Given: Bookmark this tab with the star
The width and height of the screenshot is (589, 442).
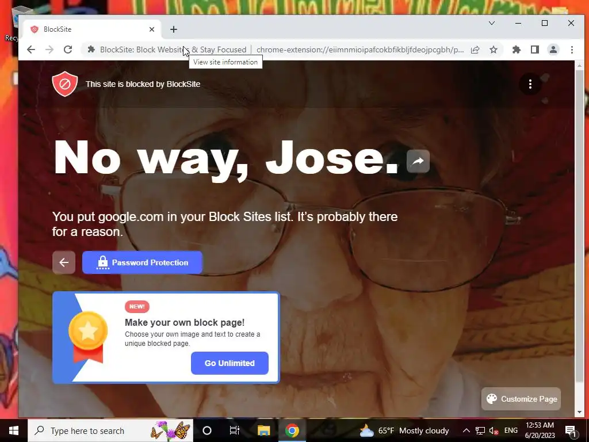Looking at the screenshot, I should [494, 49].
